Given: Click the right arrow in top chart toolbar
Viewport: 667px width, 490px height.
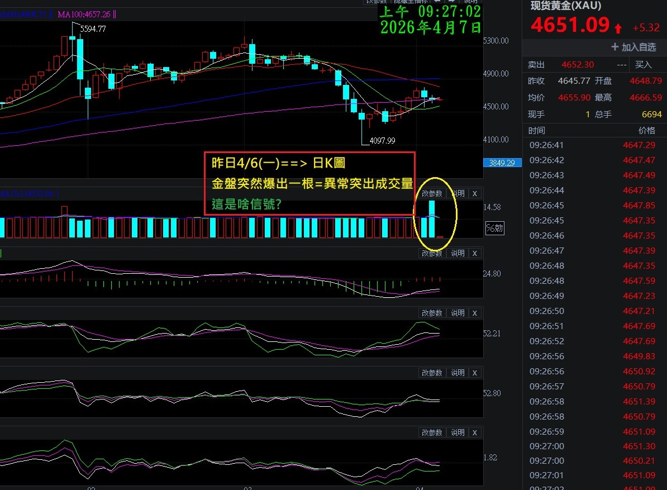Looking at the screenshot, I should point(450,2).
